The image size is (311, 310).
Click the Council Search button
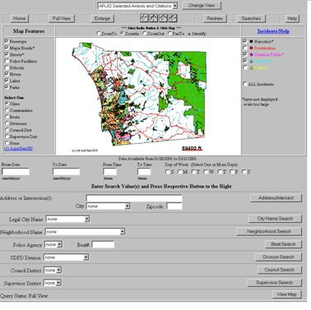(280, 270)
